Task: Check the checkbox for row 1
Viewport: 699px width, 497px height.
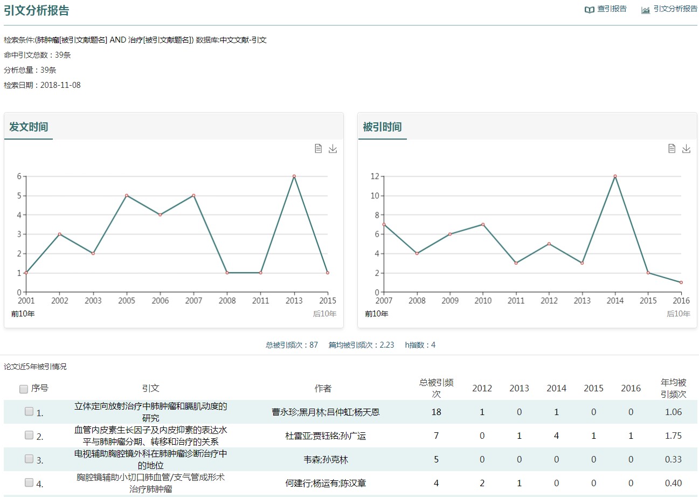Action: (x=29, y=412)
